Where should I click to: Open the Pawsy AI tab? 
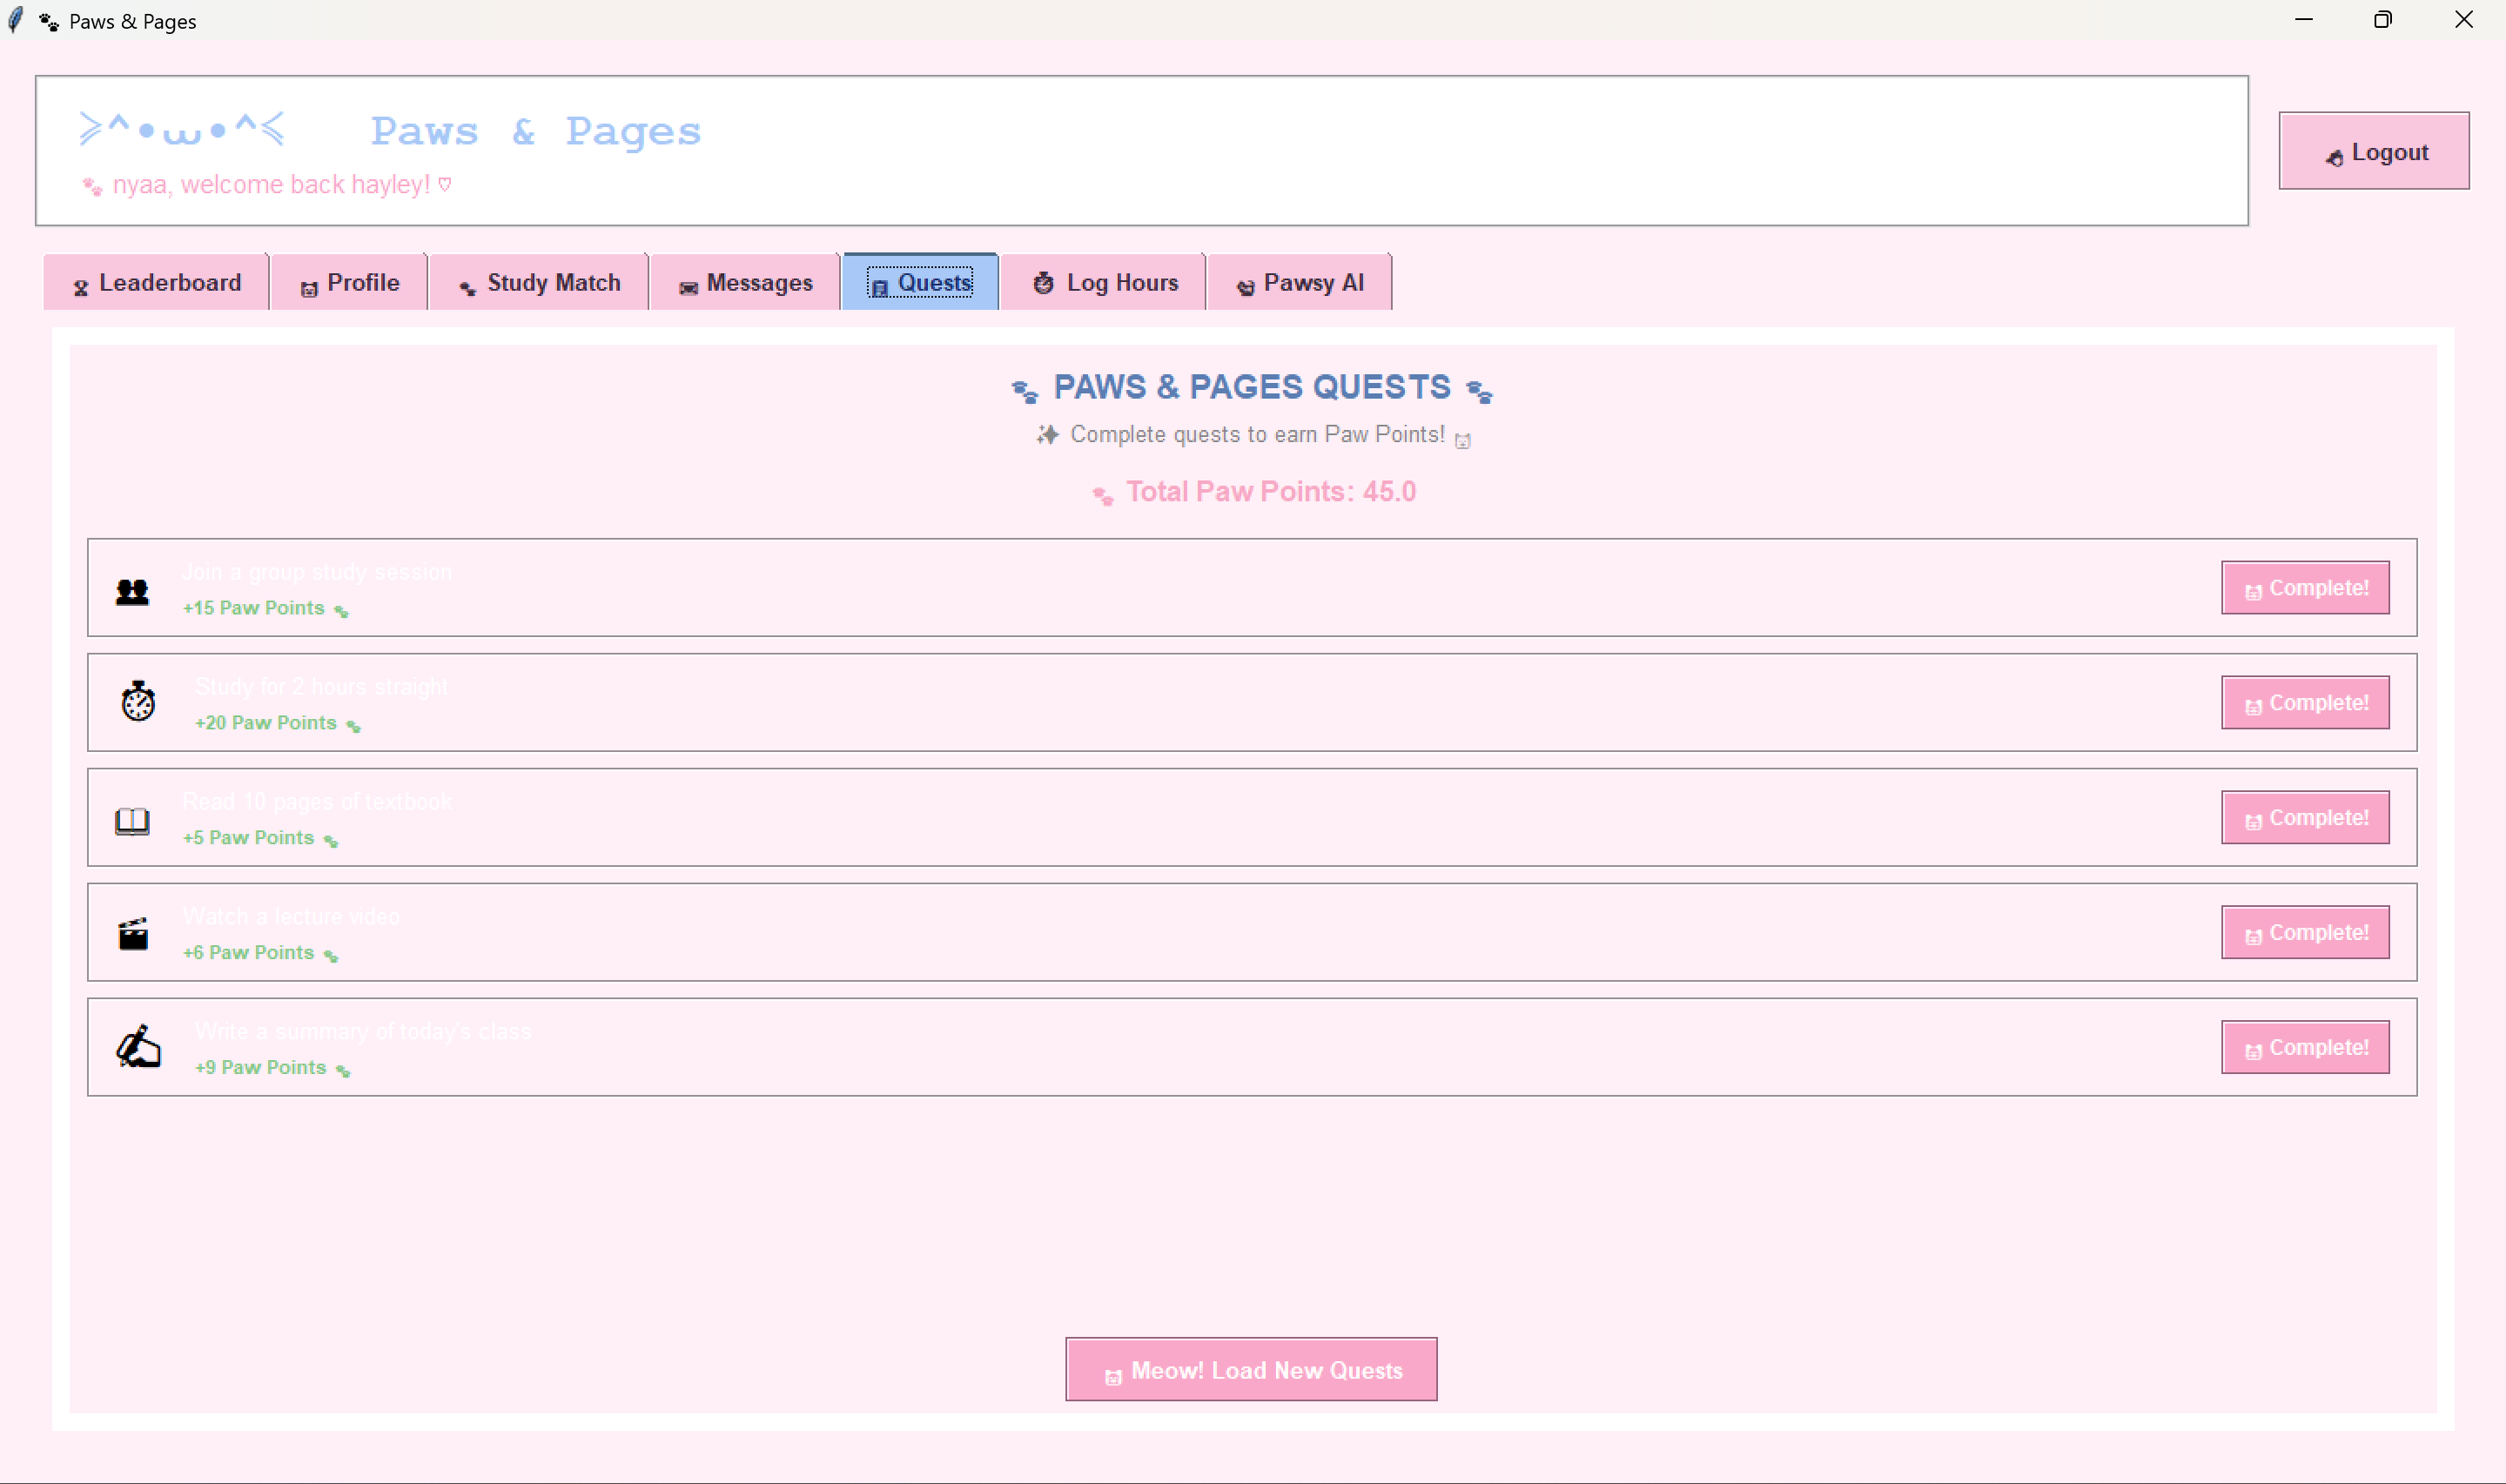click(1299, 283)
